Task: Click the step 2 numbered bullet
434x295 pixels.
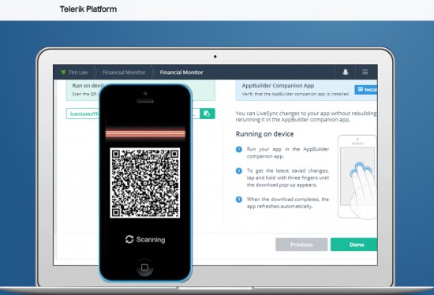Action: pos(239,171)
